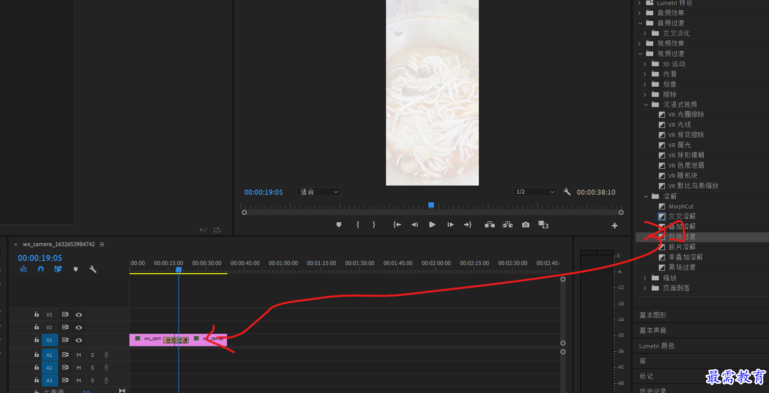Open Program Monitor wrench settings
Image resolution: width=769 pixels, height=393 pixels.
(567, 192)
